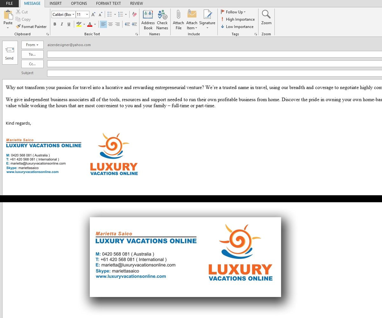
Task: Switch to the INSERT tab
Action: coord(56,3)
